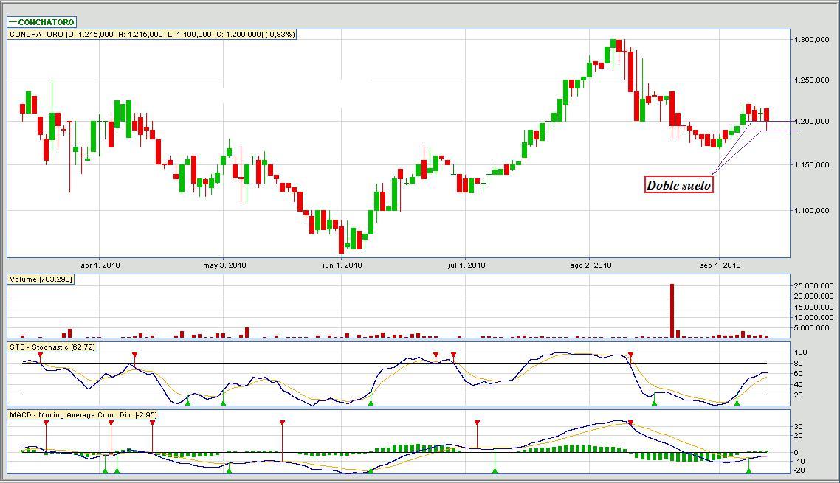Click the rightmost green arrow in MACD panel
Image resolution: width=840 pixels, height=483 pixels.
[x=748, y=470]
